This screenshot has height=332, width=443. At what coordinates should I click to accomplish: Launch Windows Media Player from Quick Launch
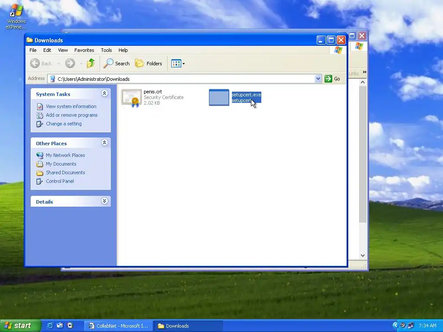click(x=70, y=326)
